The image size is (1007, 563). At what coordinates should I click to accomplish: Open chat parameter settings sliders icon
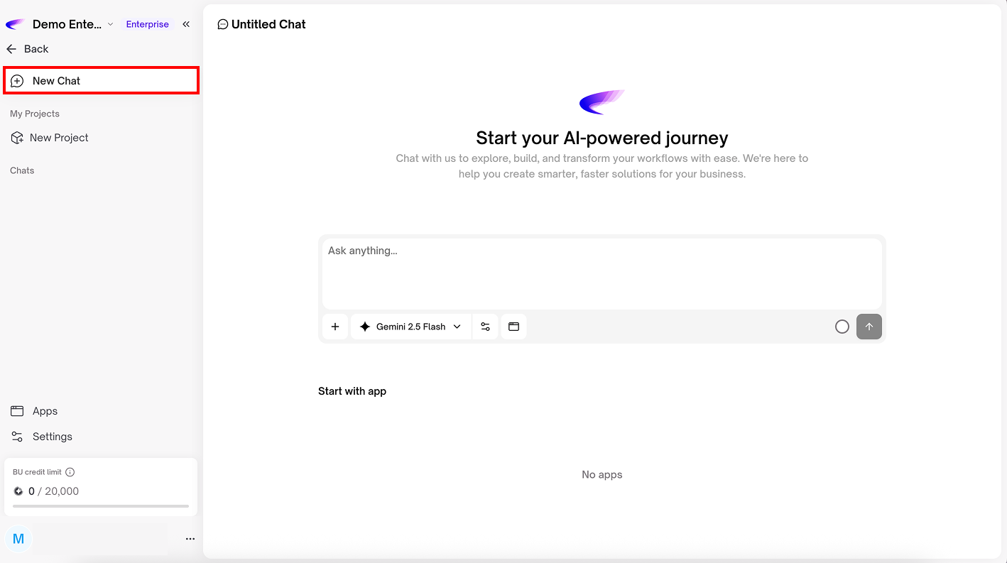click(x=485, y=327)
